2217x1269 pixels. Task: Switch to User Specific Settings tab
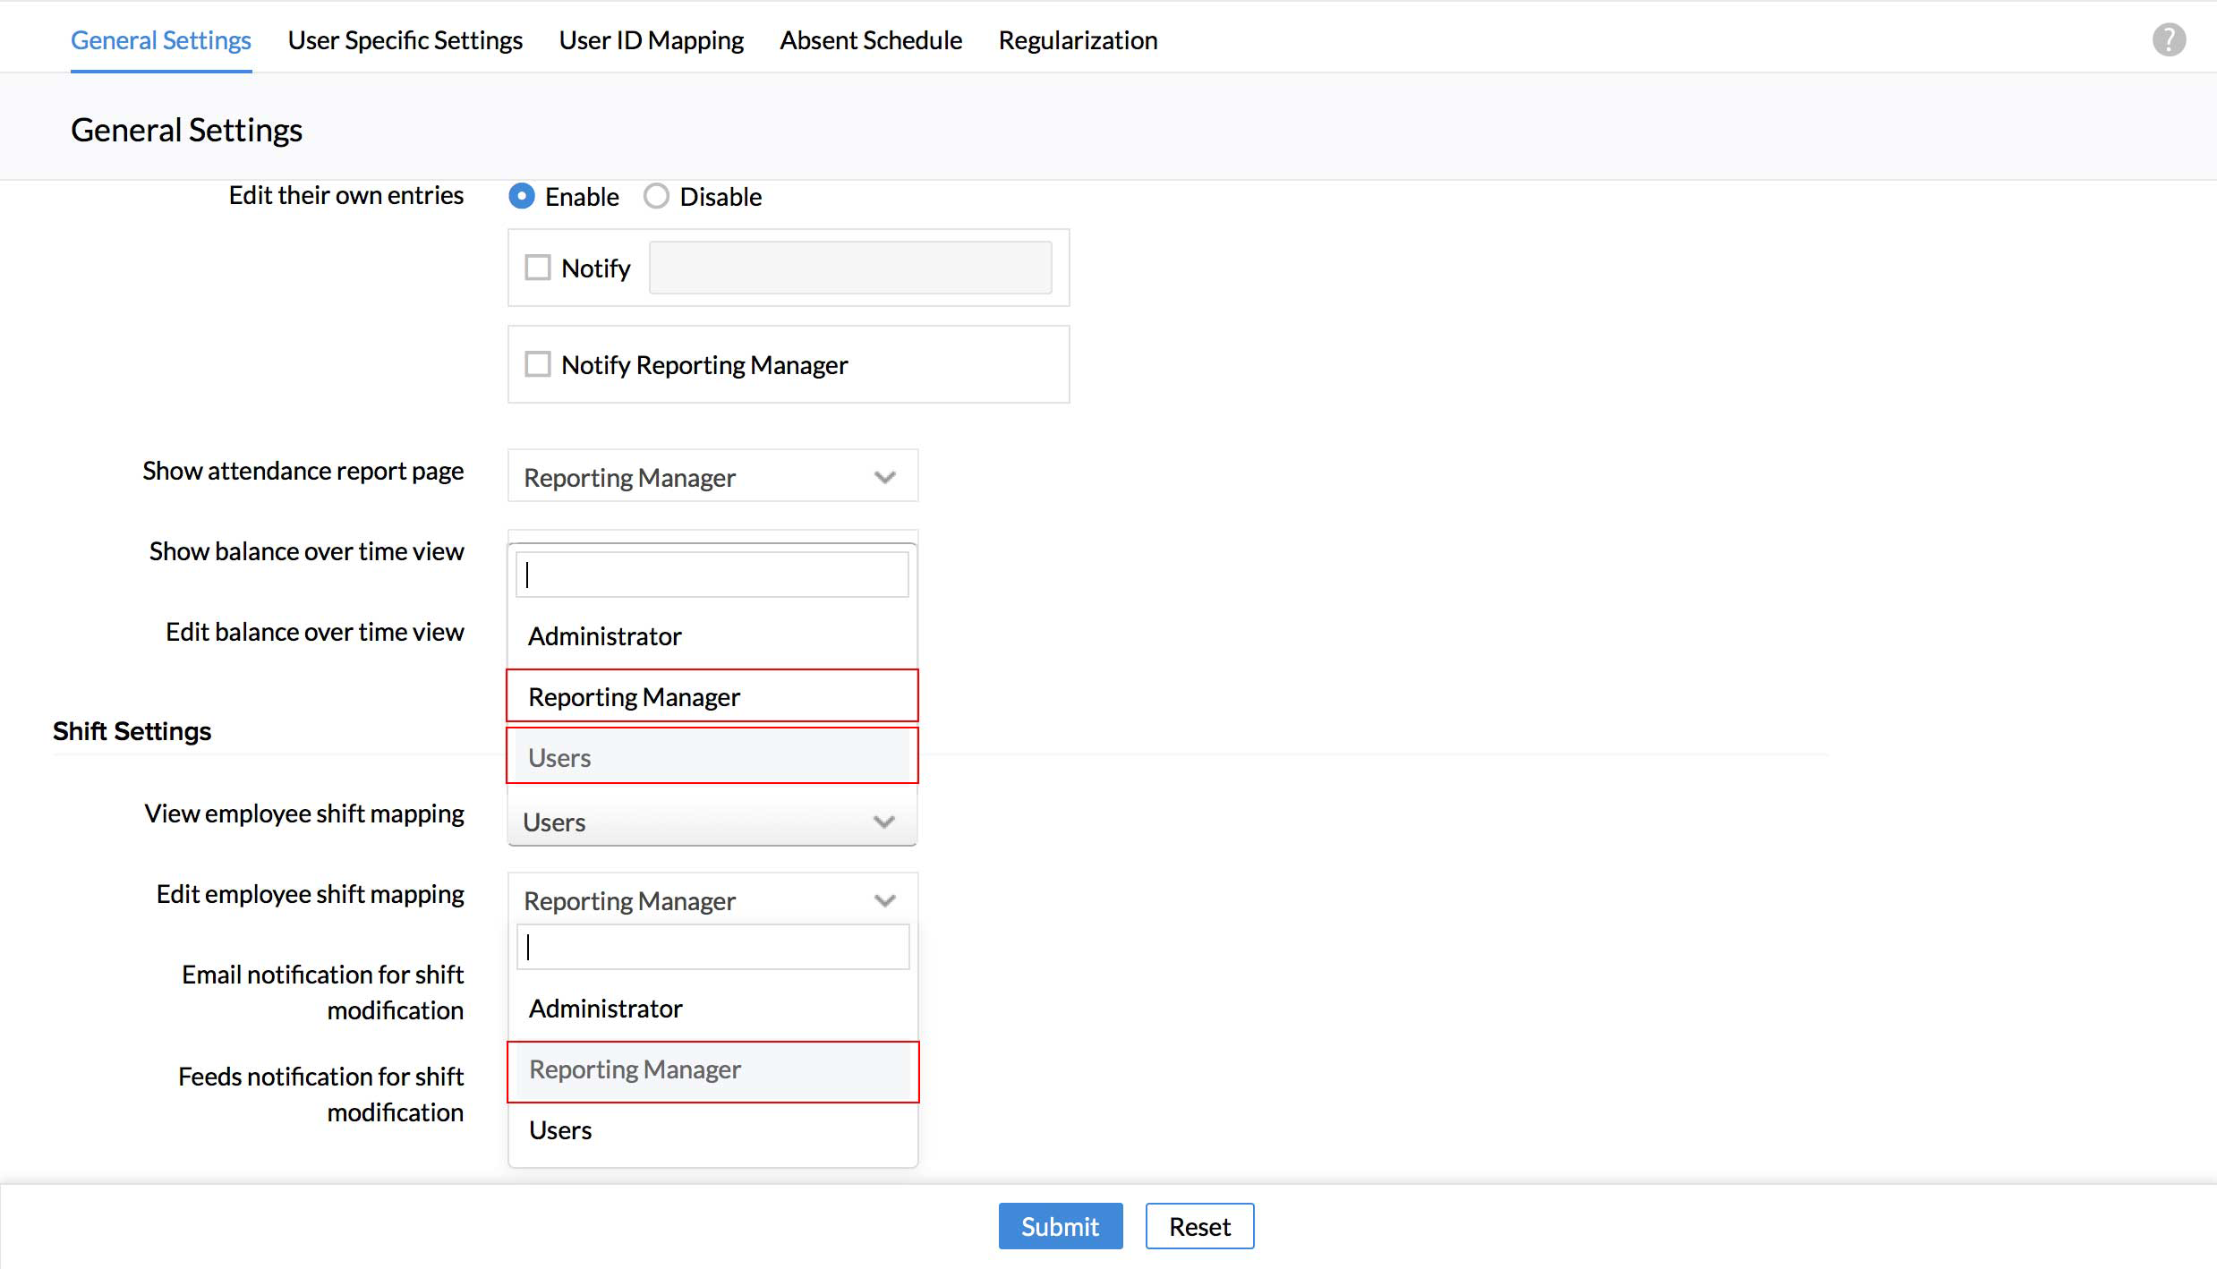pos(405,40)
